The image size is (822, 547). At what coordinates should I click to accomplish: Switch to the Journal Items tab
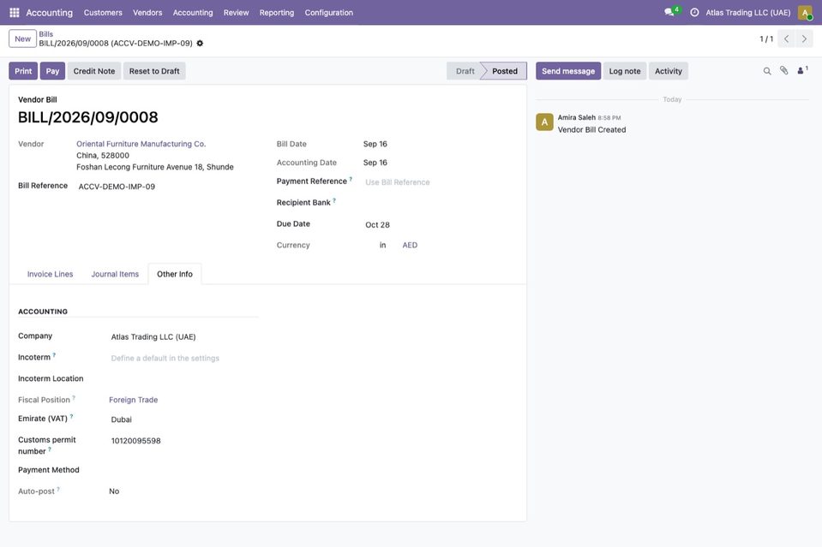[115, 274]
